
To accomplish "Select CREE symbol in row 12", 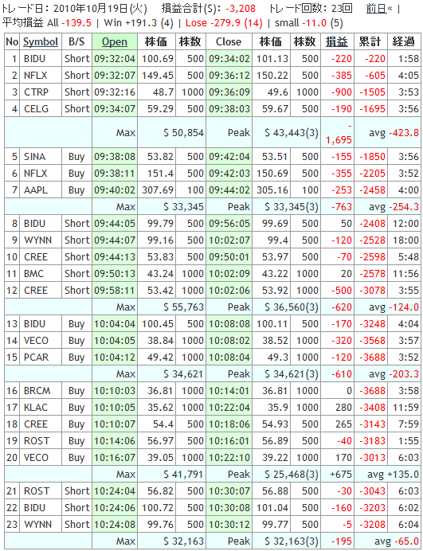I will [x=36, y=291].
